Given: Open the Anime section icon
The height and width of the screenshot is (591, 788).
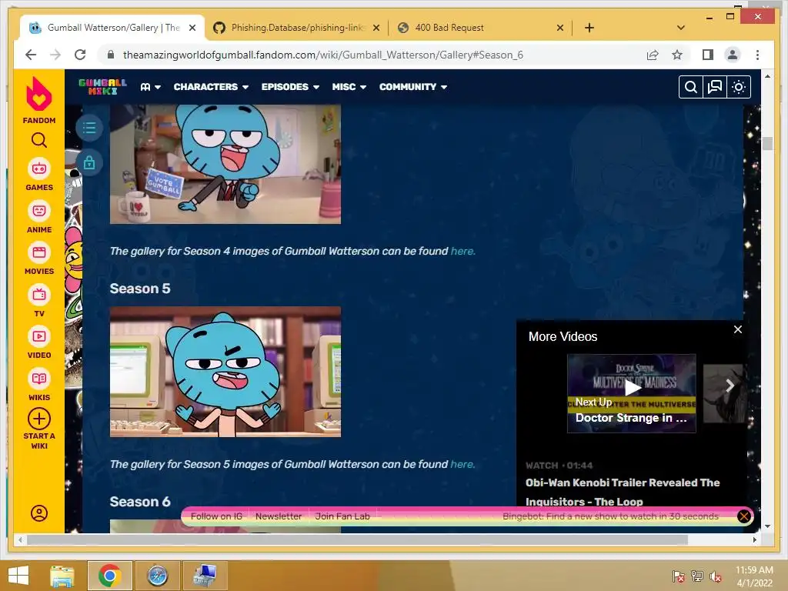Looking at the screenshot, I should pos(38,211).
